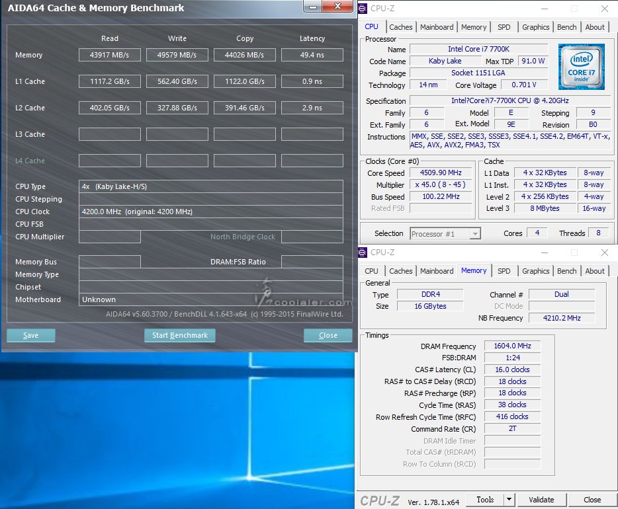This screenshot has width=618, height=509.
Task: Open Caches tab in lower CPU-Z
Action: coord(400,271)
